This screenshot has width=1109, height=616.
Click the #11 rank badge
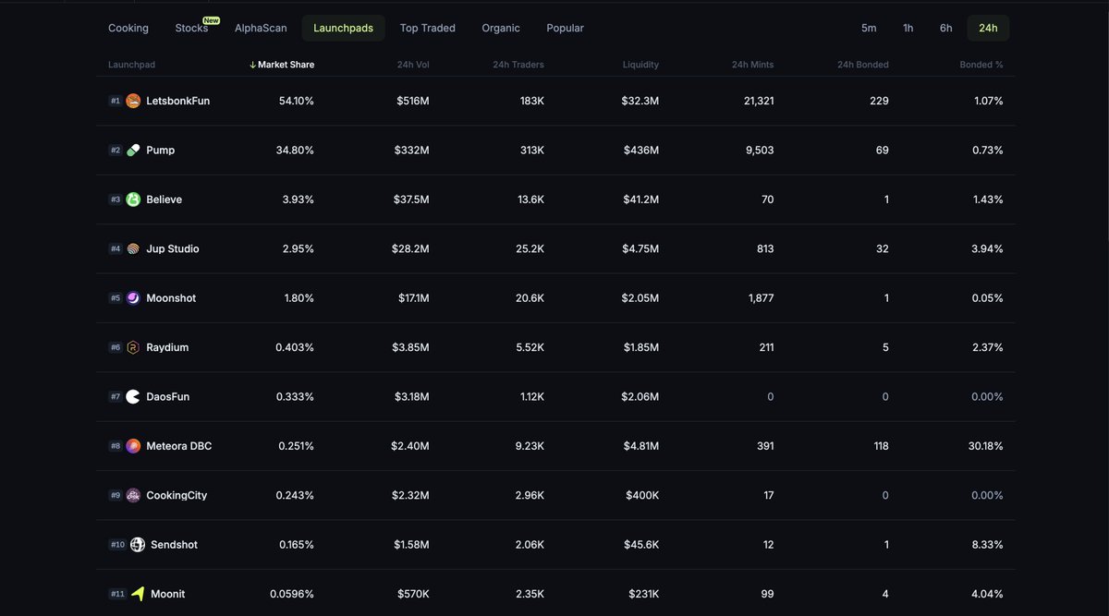click(117, 594)
